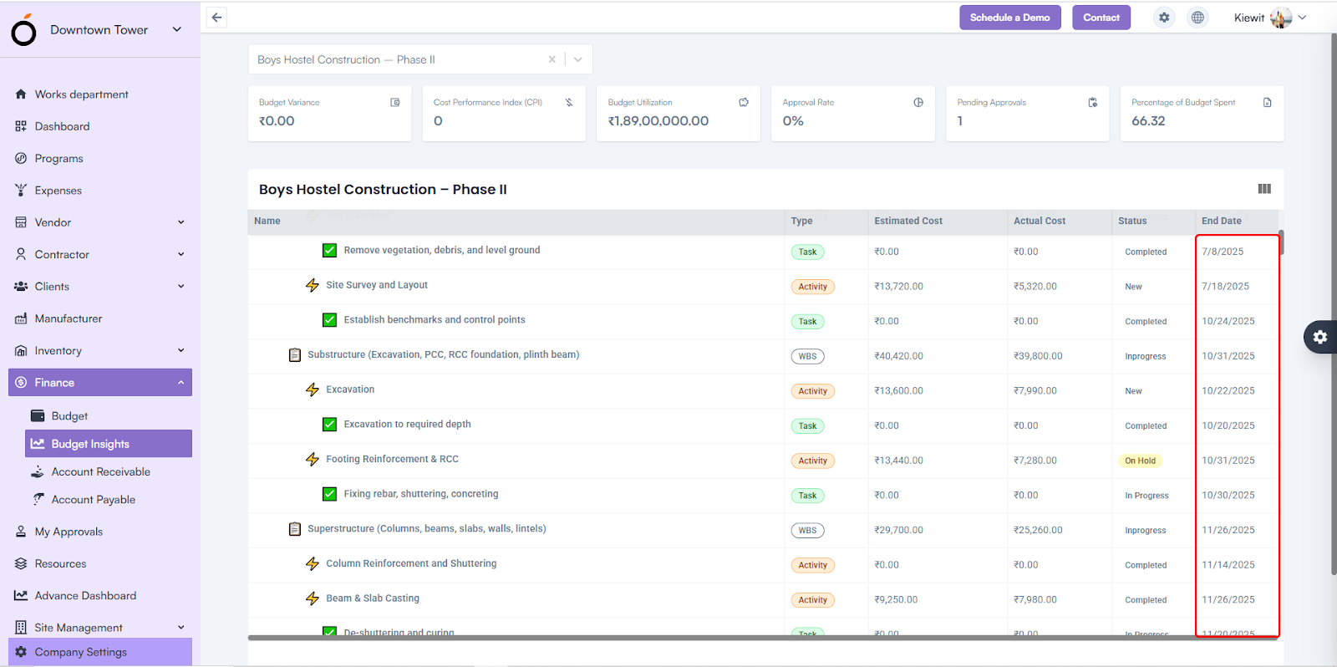Open the floating settings gear tab
1337x667 pixels.
[1320, 337]
